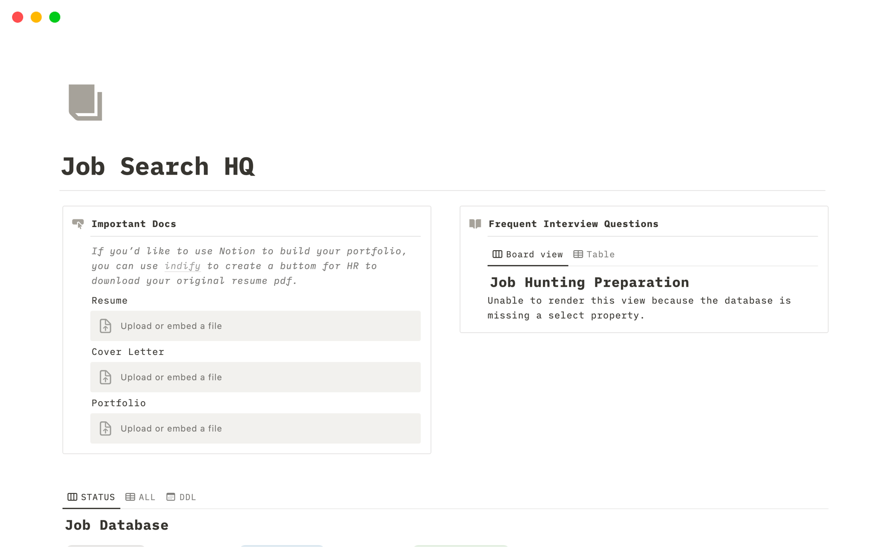Click the file upload icon under Resume
Viewport: 891px width, 556px height.
point(105,326)
